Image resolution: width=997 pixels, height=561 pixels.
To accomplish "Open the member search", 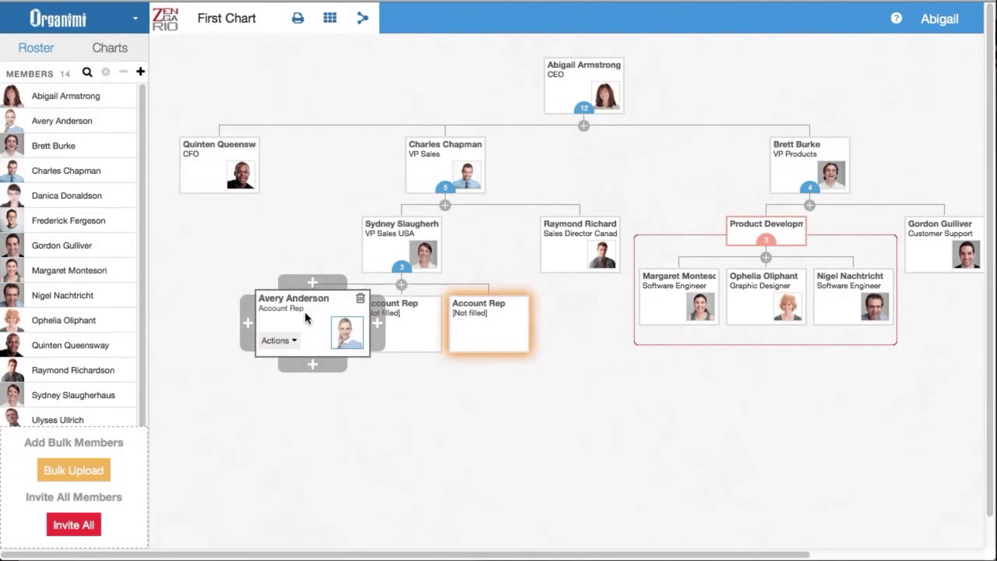I will click(87, 73).
